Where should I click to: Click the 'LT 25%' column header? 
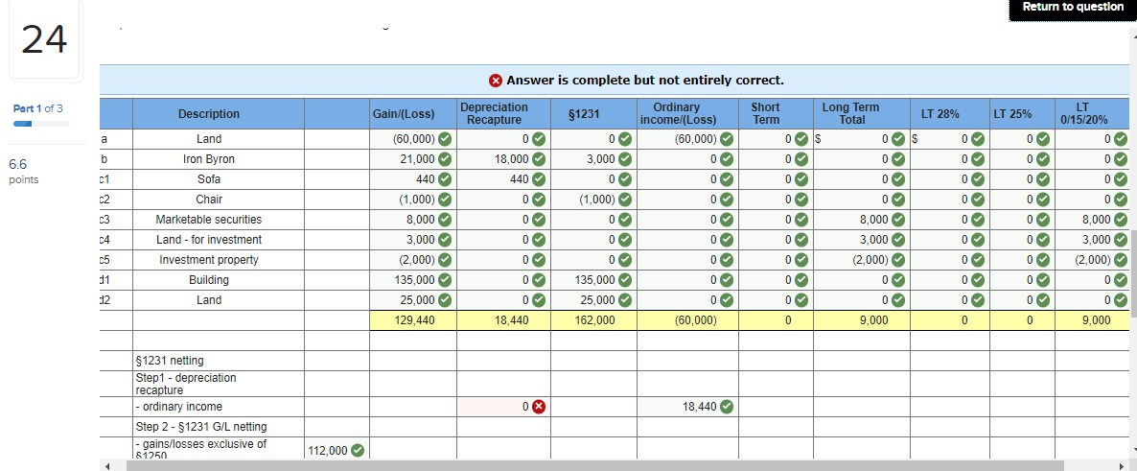tap(1022, 114)
